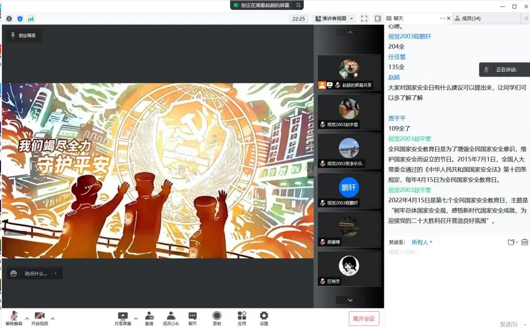Click the 说点什么 quick message field

tap(35, 273)
